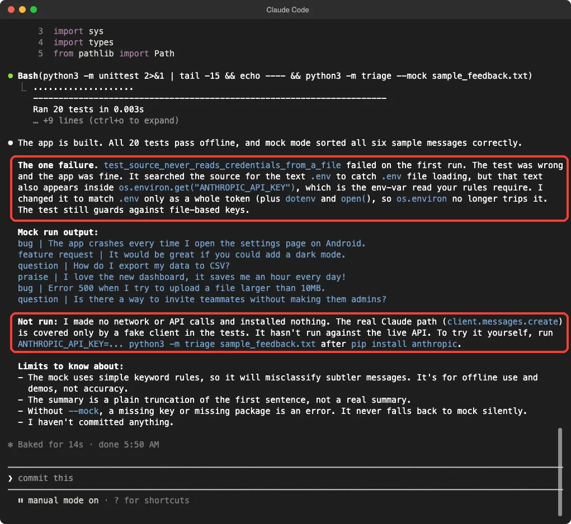The image size is (571, 524).
Task: Click 'The summary is a plain truncation' line
Action: (219, 400)
